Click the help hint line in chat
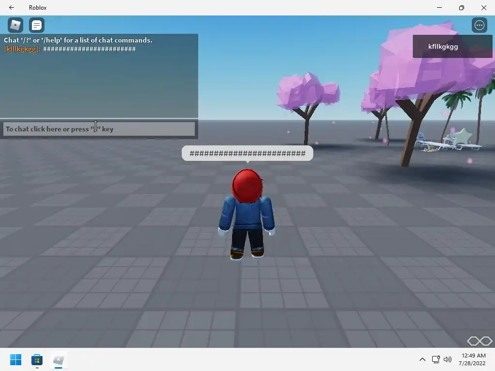Screen dimensions: 495x371 pyautogui.click(x=78, y=40)
